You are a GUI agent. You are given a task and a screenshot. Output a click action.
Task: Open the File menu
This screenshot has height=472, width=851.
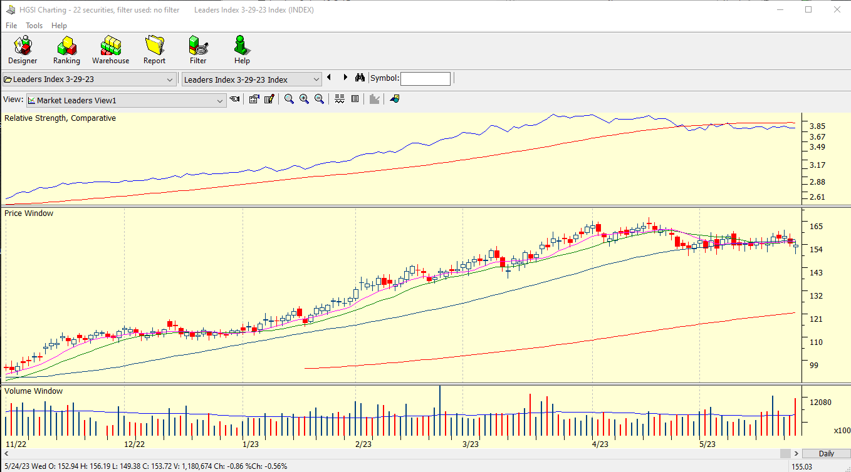pyautogui.click(x=11, y=26)
